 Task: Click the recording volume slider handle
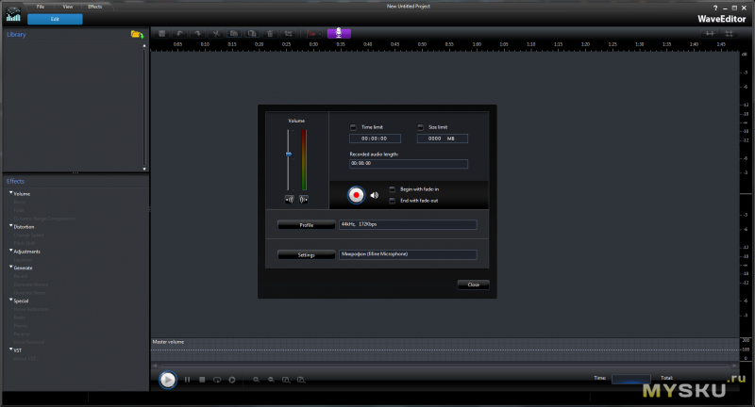coord(288,154)
